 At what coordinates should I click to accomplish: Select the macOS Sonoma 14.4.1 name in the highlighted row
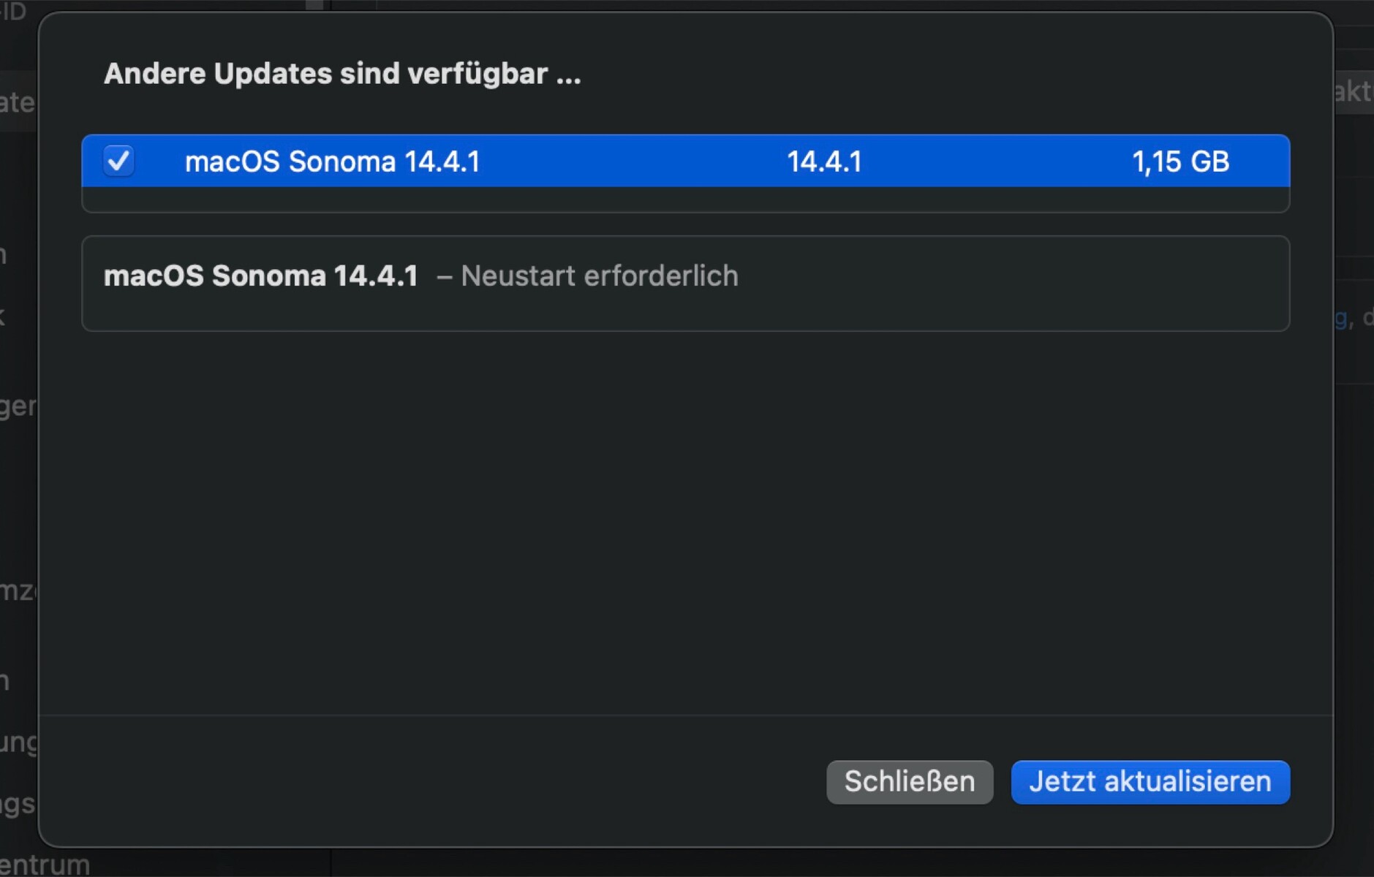[332, 162]
